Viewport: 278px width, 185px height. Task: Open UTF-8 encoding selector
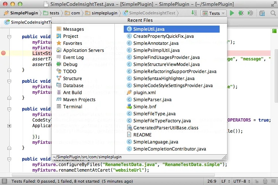coord(242,181)
